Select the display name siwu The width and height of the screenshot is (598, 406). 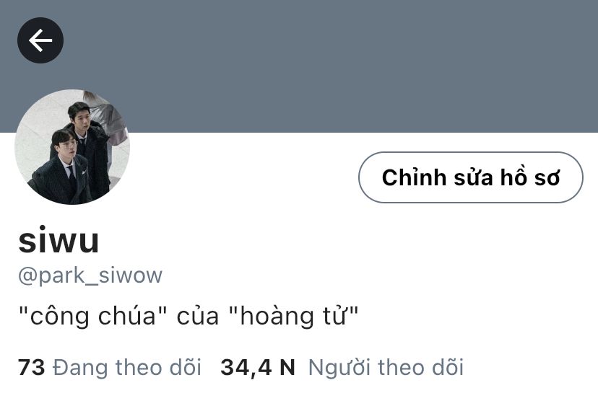(x=58, y=240)
